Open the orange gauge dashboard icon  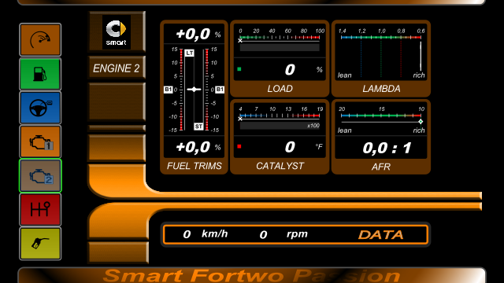click(x=40, y=40)
